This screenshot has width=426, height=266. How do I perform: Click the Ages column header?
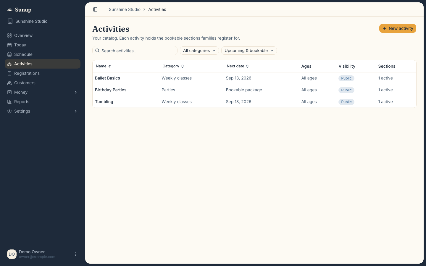pos(306,66)
